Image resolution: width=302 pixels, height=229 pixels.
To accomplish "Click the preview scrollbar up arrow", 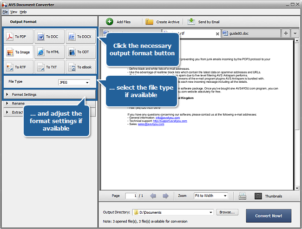I will coord(297,40).
